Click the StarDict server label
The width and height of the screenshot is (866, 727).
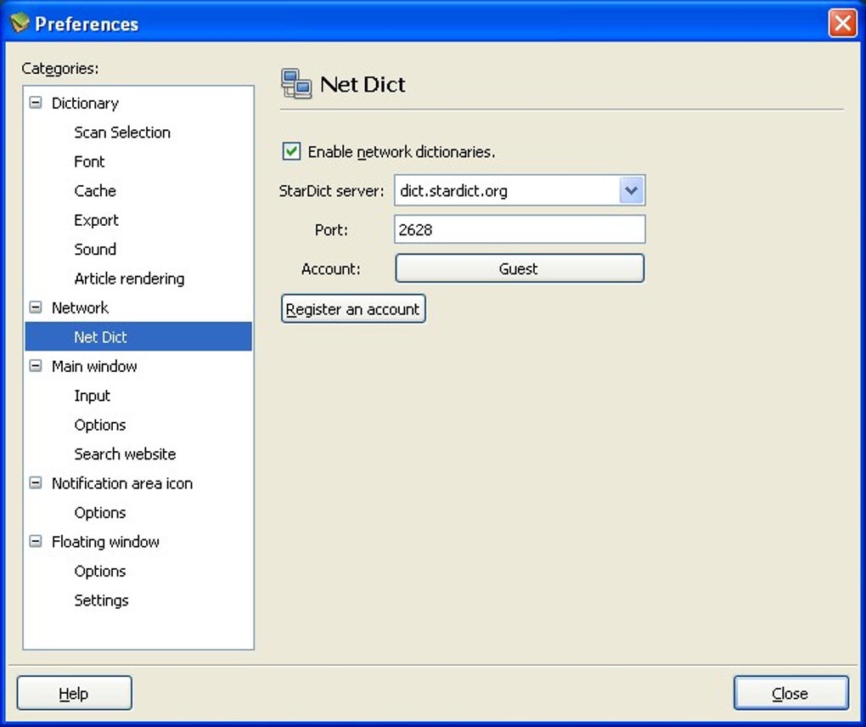pos(331,191)
